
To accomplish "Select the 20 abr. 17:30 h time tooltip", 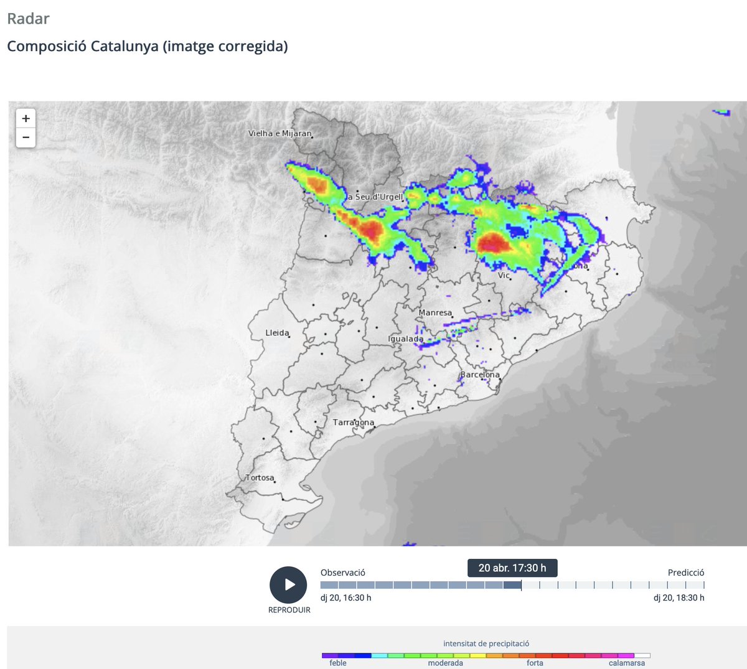I will [512, 568].
